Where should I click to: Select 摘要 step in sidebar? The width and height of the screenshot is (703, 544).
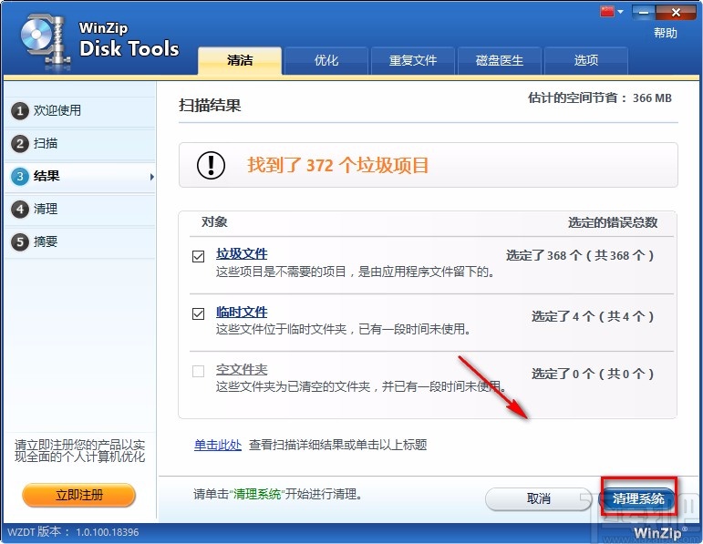click(x=80, y=242)
